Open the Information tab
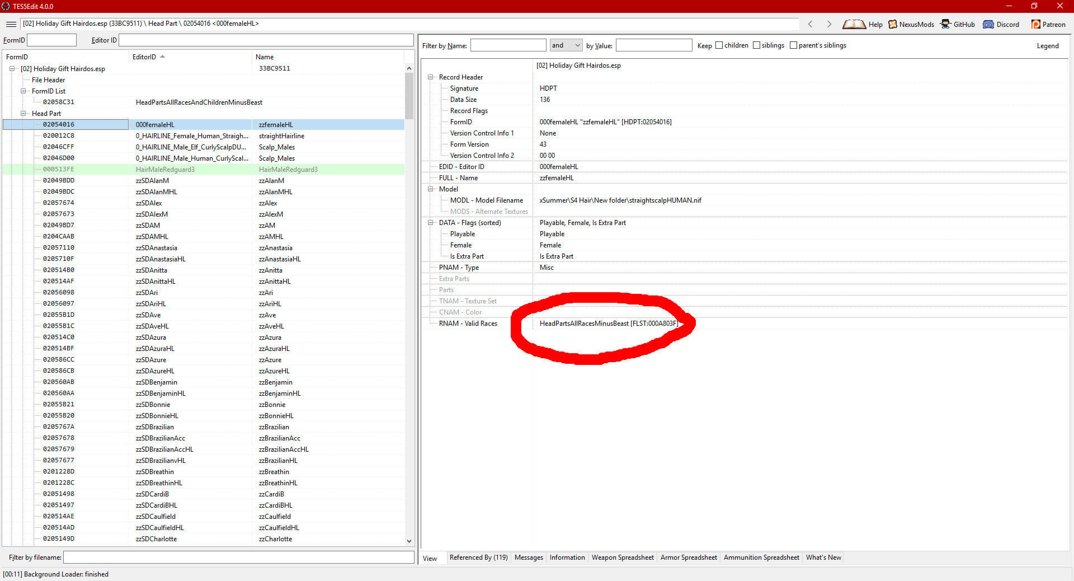The width and height of the screenshot is (1074, 581). coord(567,557)
